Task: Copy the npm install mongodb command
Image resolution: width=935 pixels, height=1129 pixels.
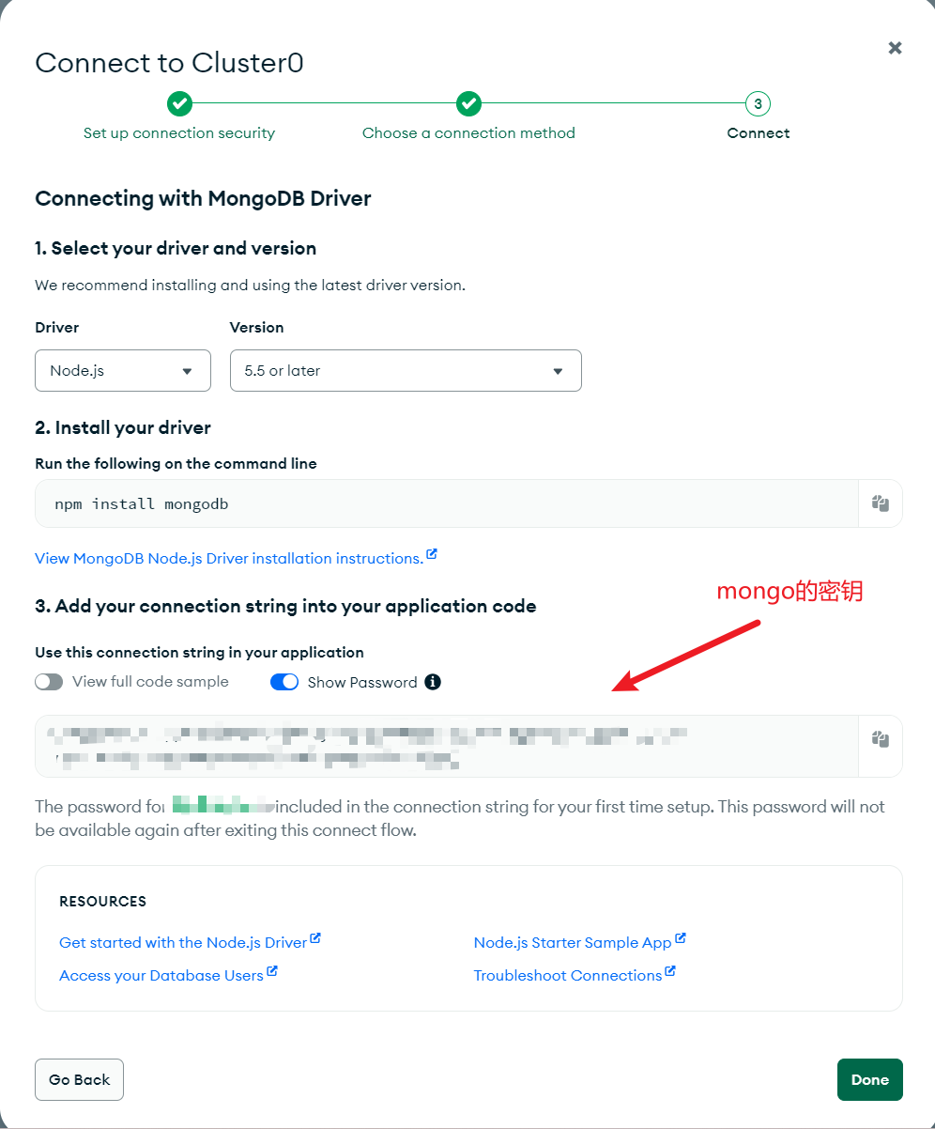Action: [x=880, y=503]
